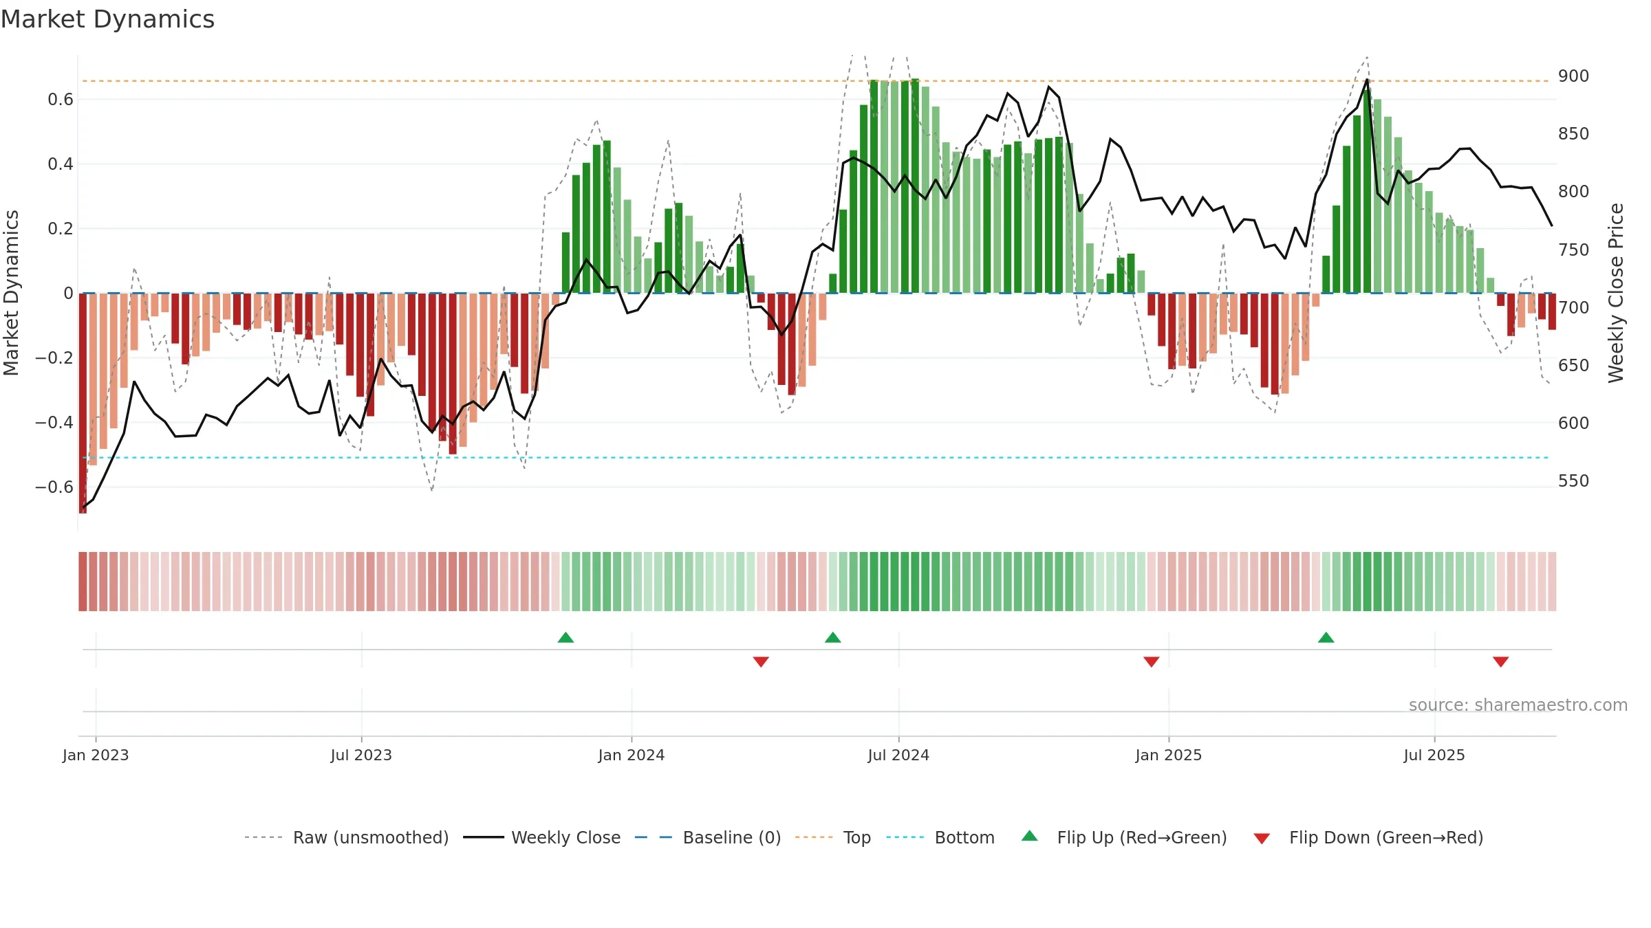Viewport: 1651px width, 928px height.
Task: Toggle the Top legend entry
Action: point(833,837)
